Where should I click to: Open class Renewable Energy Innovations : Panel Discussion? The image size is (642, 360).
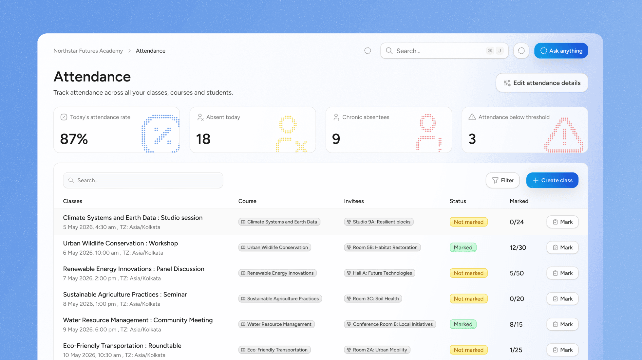134,269
